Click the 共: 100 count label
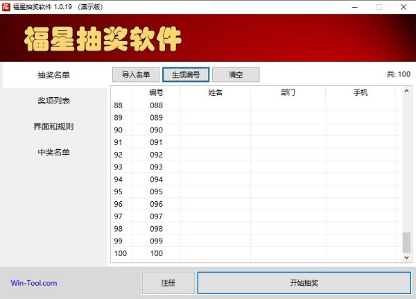The image size is (416, 299). [399, 74]
